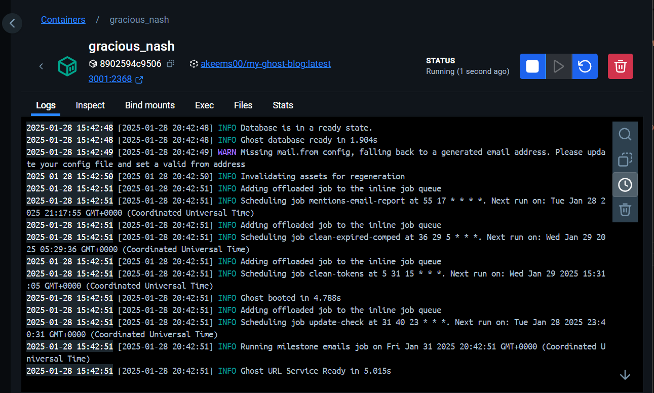This screenshot has height=393, width=654.
Task: Click the container name gracious_nash heading
Action: [132, 46]
